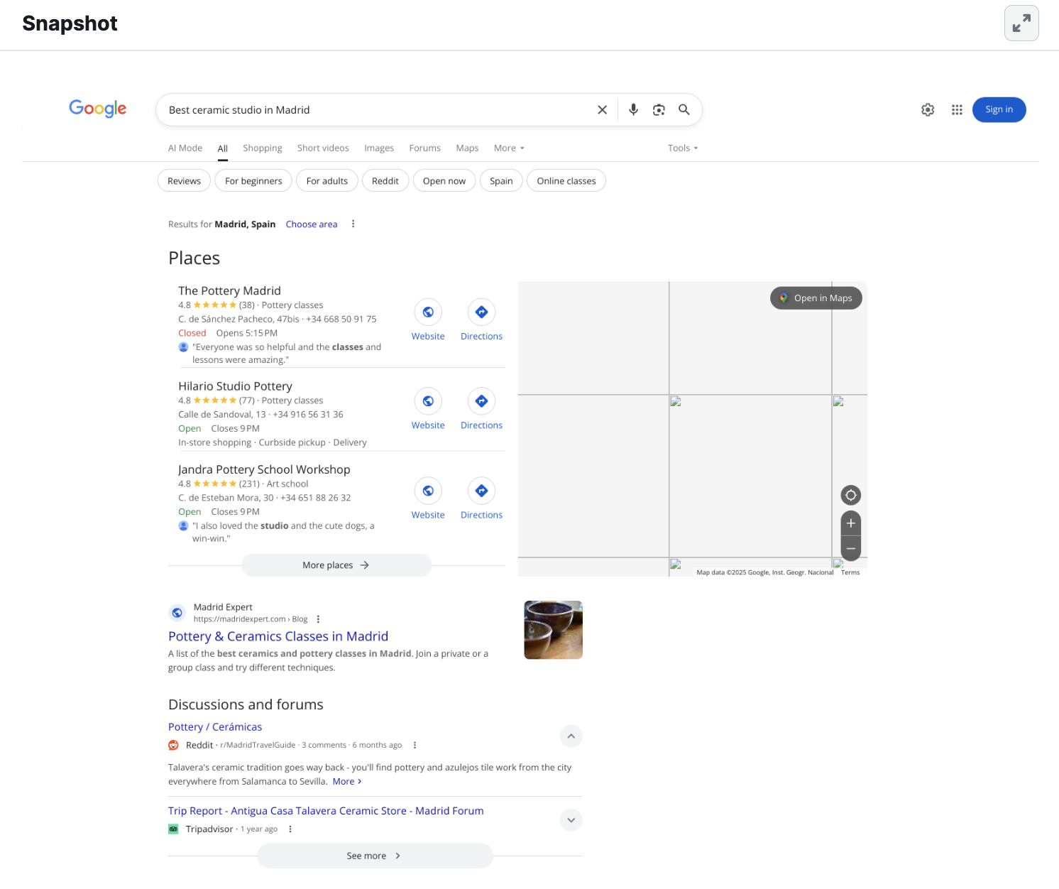Zoom out on the map
Viewport: 1059px width, 889px height.
[x=850, y=548]
